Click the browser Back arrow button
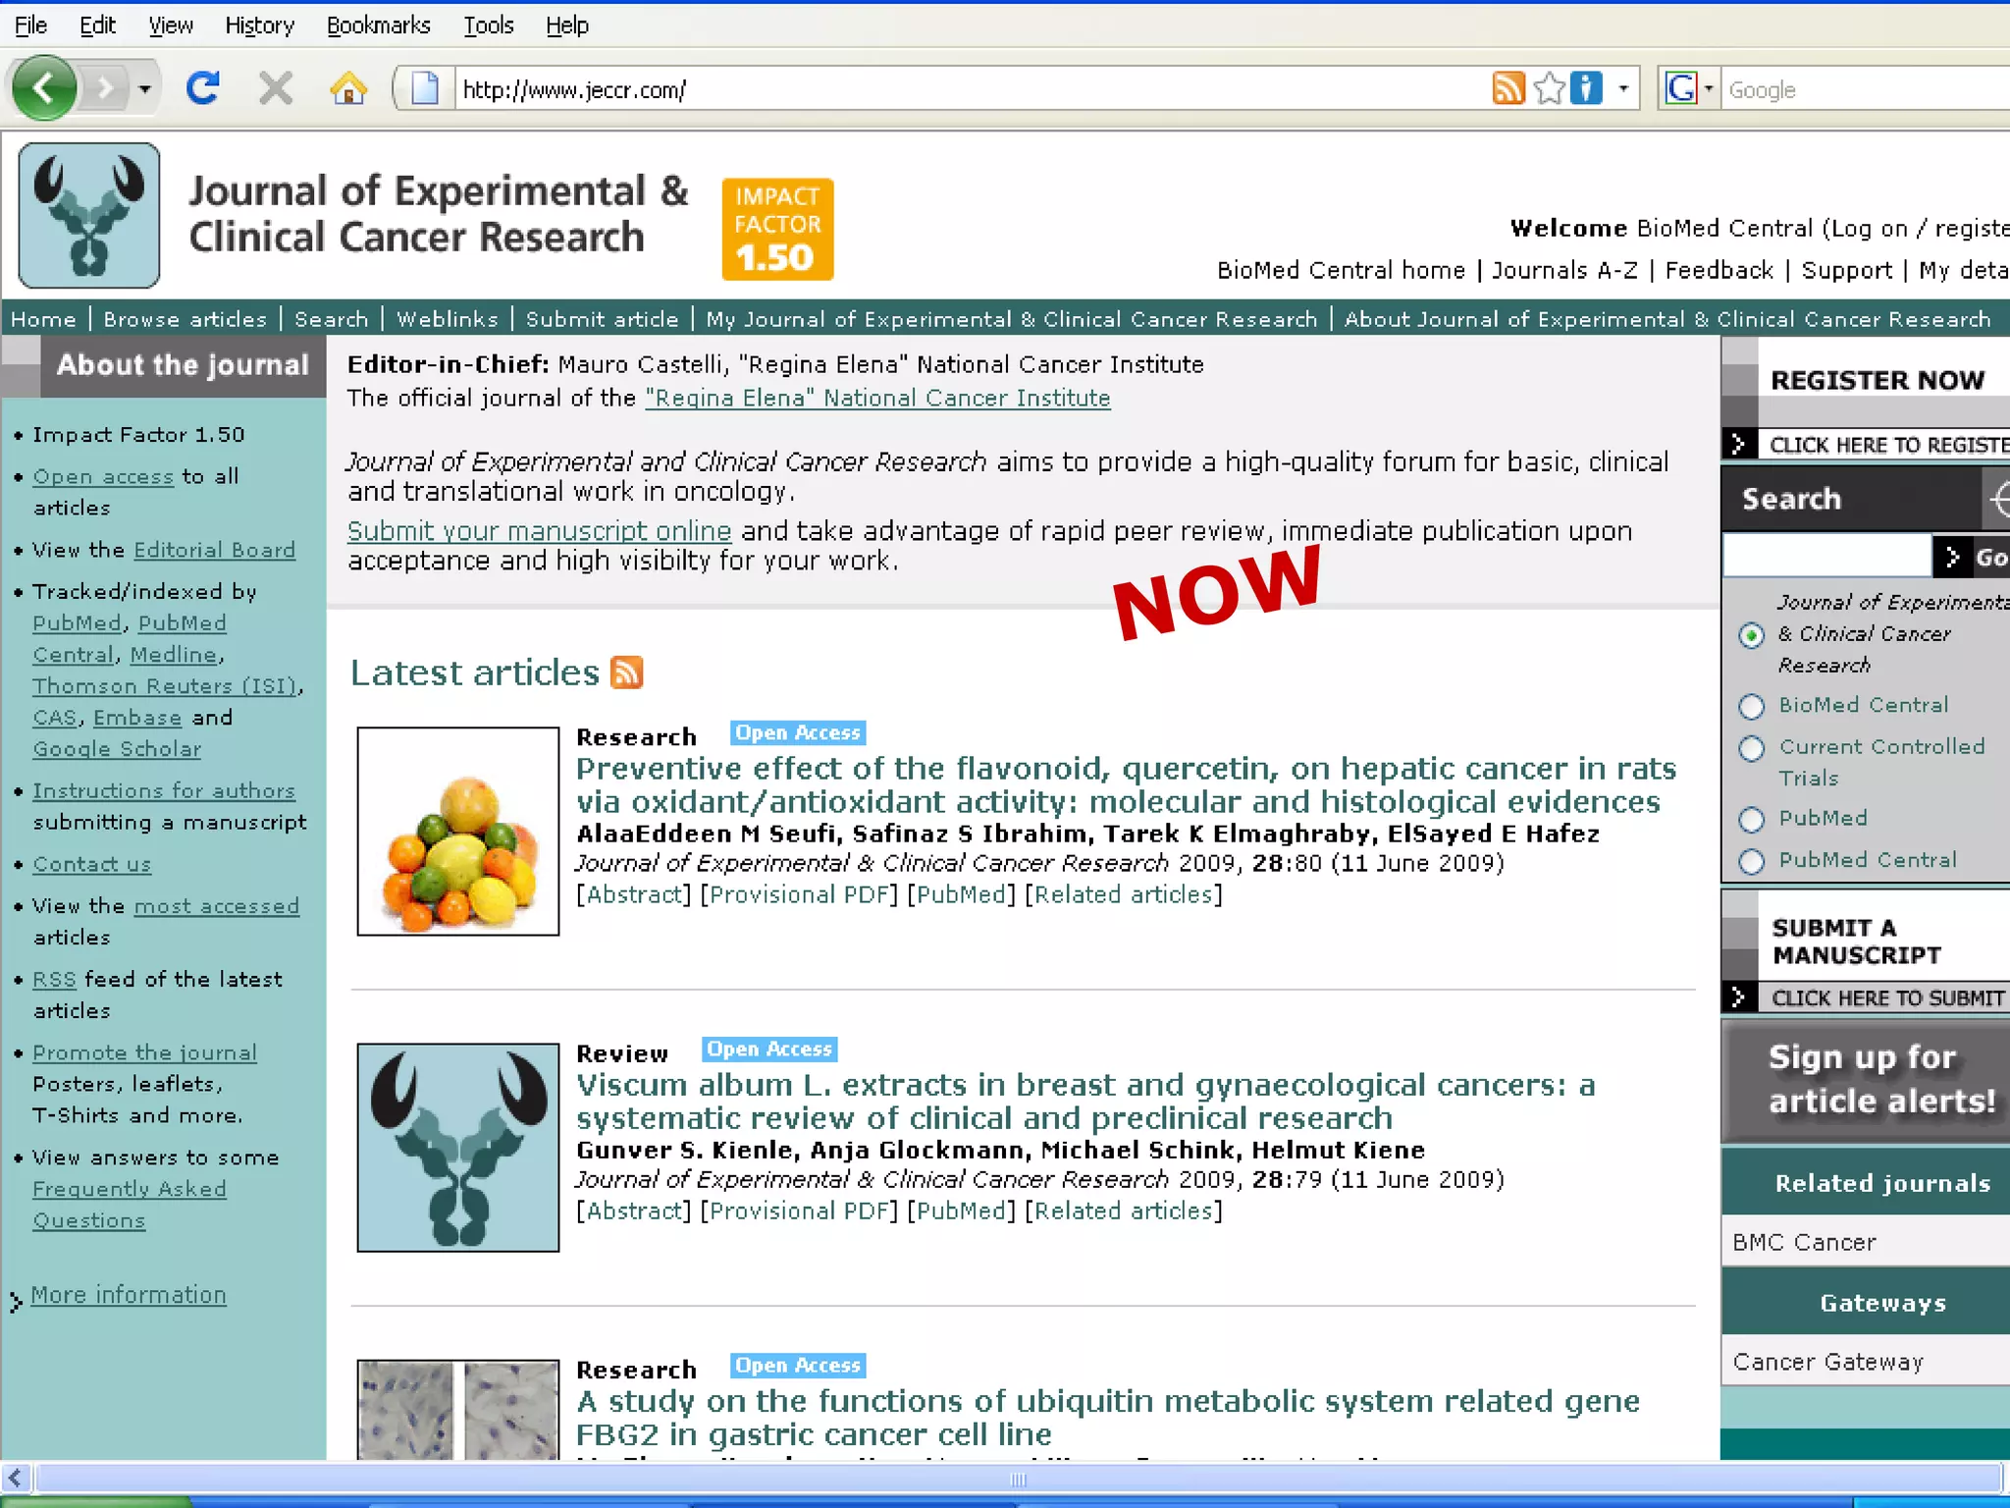 [x=44, y=89]
